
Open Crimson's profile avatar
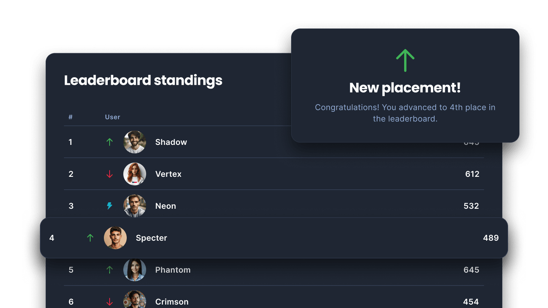pos(135,300)
